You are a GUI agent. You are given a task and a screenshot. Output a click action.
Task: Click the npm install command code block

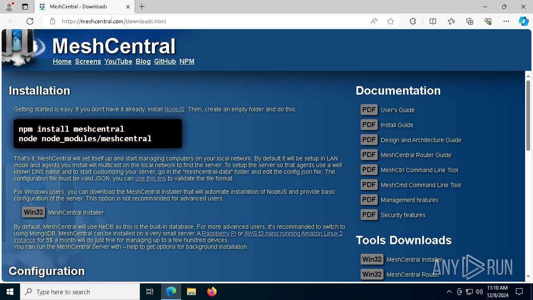coord(98,134)
